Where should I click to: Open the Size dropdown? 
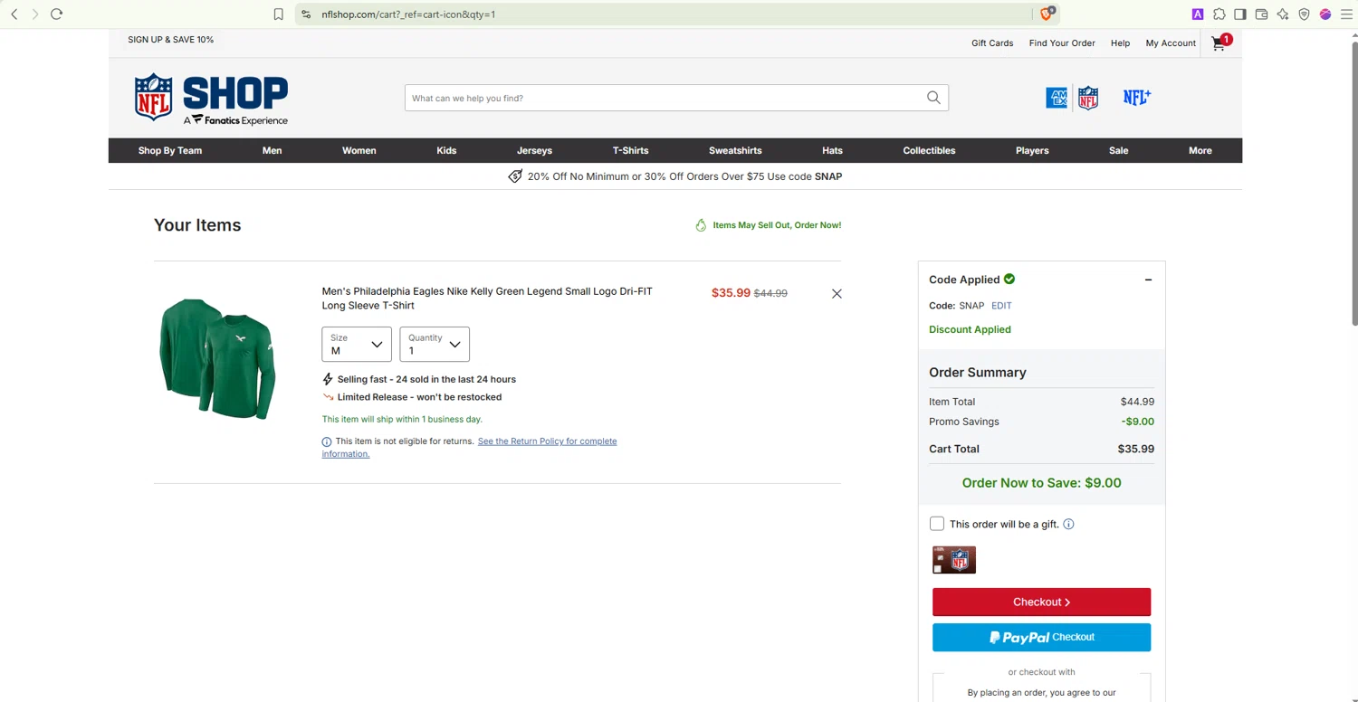tap(357, 344)
